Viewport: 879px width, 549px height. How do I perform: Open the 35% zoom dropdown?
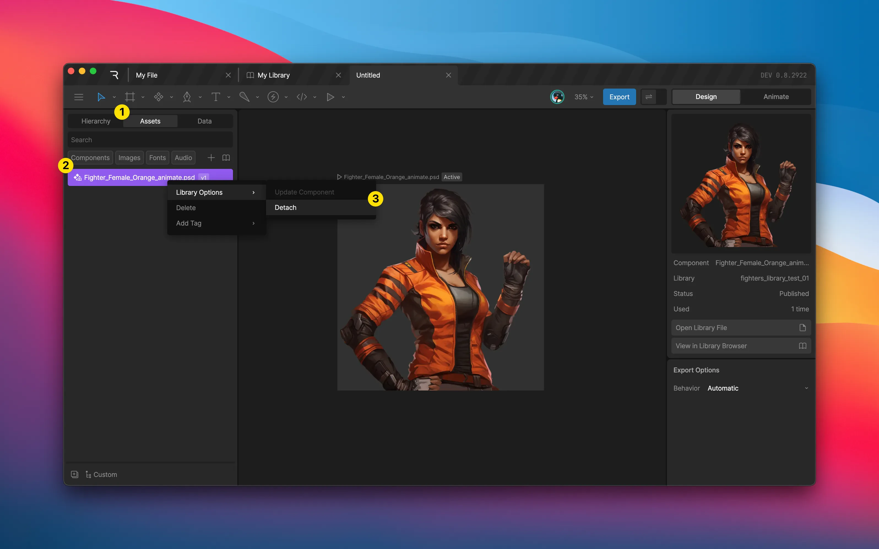584,97
